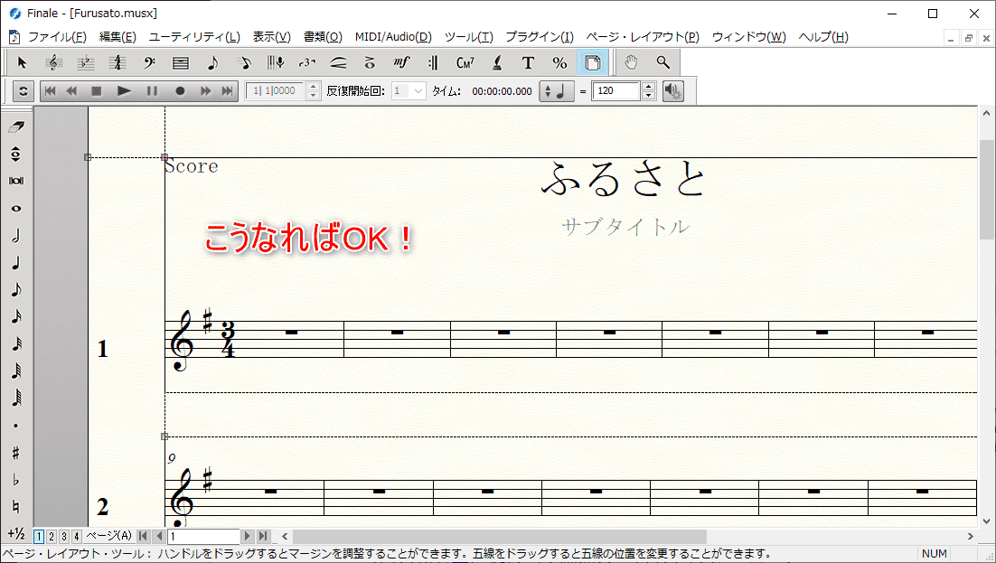Increase tempo with the 120 spinner arrow
This screenshot has width=996, height=563.
pyautogui.click(x=650, y=86)
